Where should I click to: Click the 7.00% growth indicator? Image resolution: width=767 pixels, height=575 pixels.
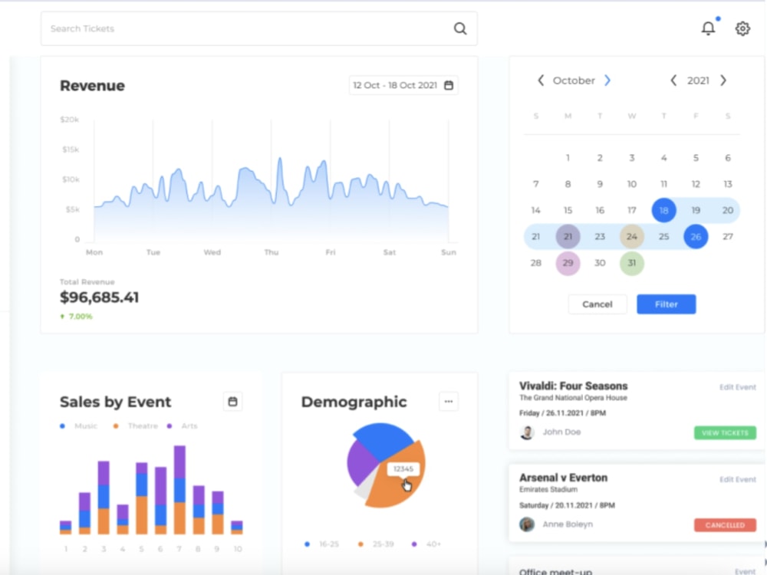(76, 317)
